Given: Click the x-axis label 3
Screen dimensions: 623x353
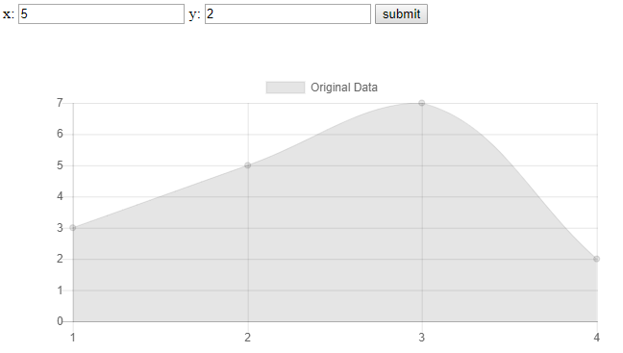Looking at the screenshot, I should 422,338.
